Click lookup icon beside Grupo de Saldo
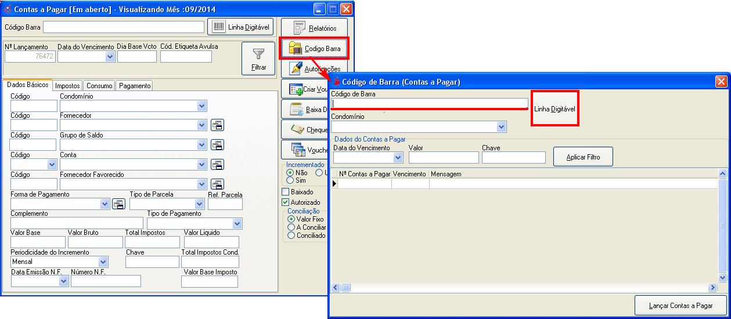The height and width of the screenshot is (319, 731). pos(217,145)
